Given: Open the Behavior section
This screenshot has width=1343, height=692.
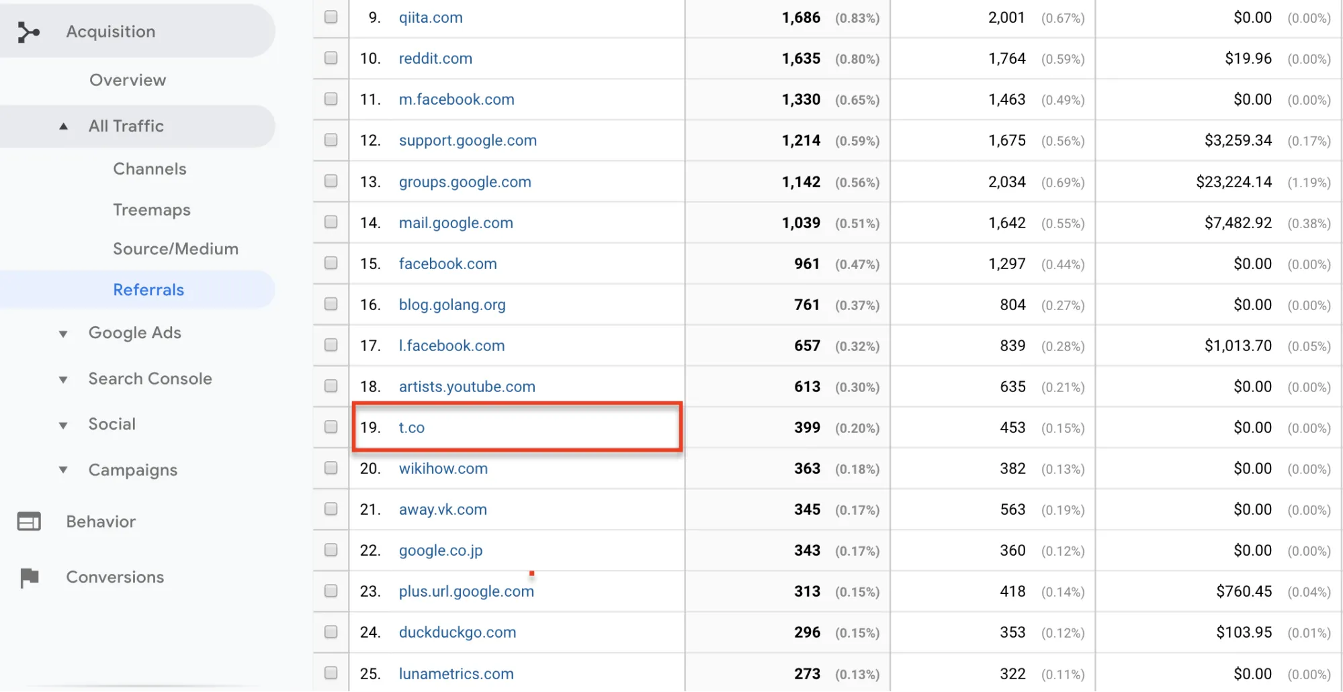Looking at the screenshot, I should click(x=101, y=522).
